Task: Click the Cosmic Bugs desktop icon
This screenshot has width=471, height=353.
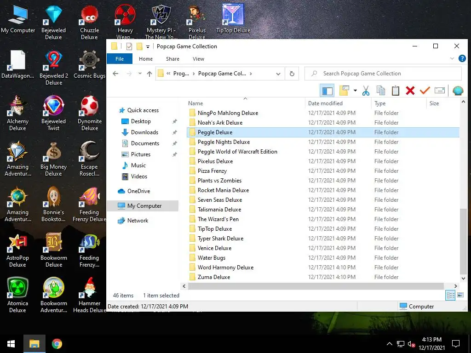Action: pos(89,65)
